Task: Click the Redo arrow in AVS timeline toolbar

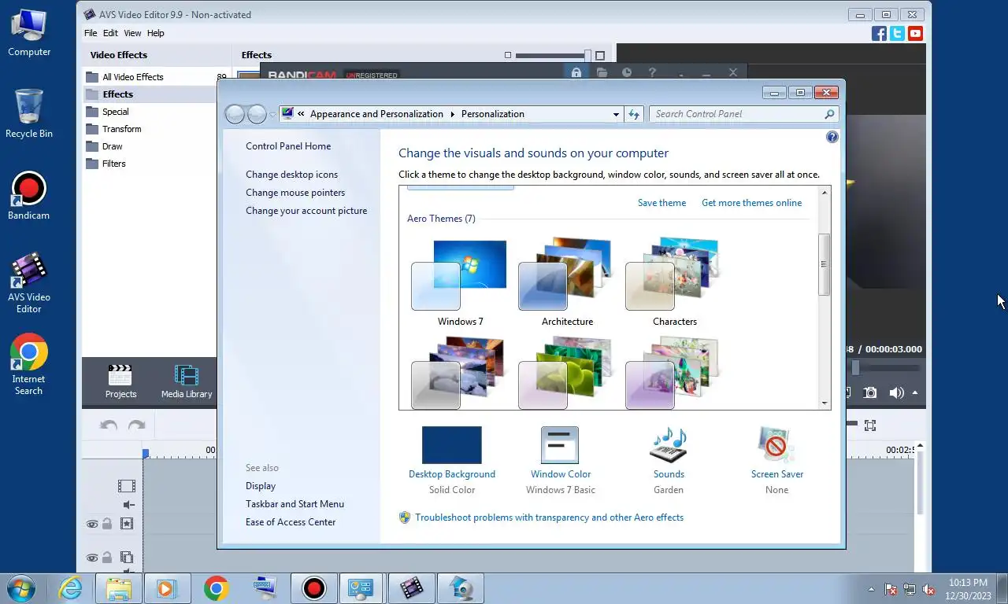Action: coord(136,425)
